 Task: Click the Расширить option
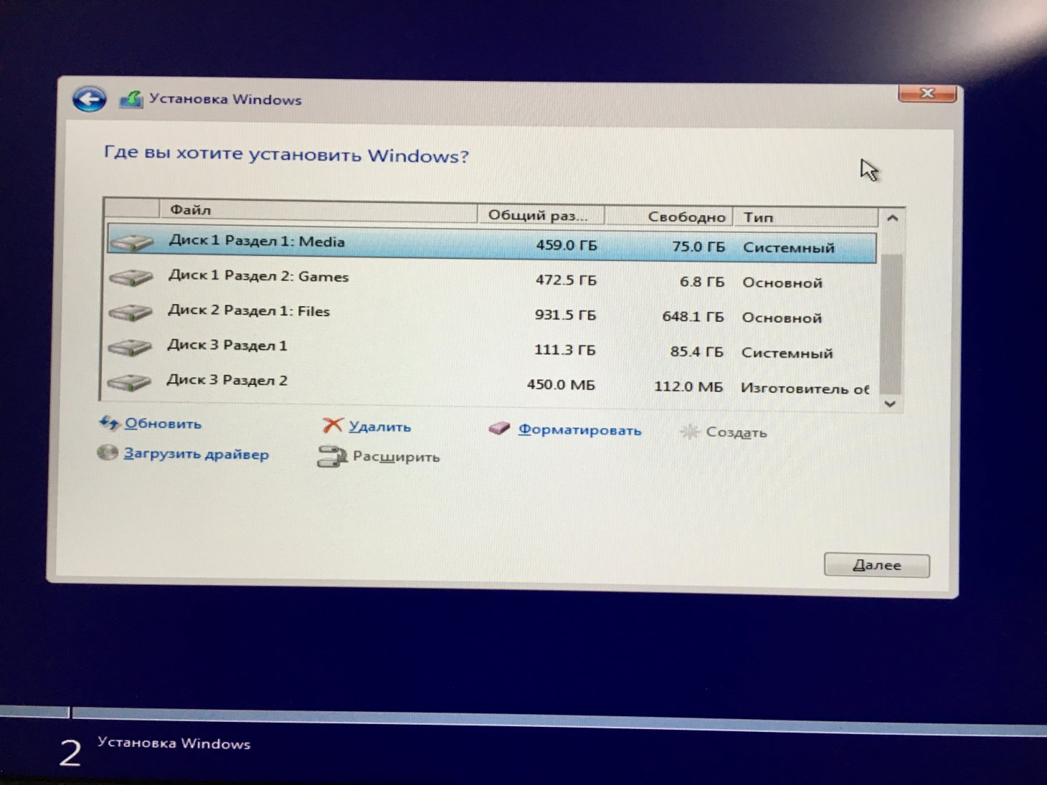pyautogui.click(x=396, y=457)
